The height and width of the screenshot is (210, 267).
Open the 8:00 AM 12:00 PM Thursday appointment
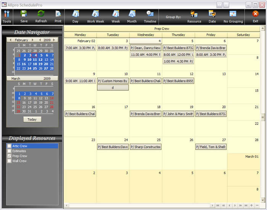(178, 55)
